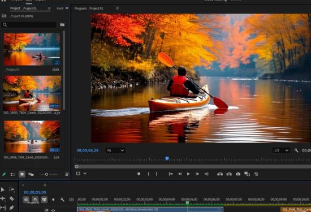This screenshot has width=311, height=212.
Task: Select the clip thumbnail with duration 2;18
Action: tap(32, 137)
